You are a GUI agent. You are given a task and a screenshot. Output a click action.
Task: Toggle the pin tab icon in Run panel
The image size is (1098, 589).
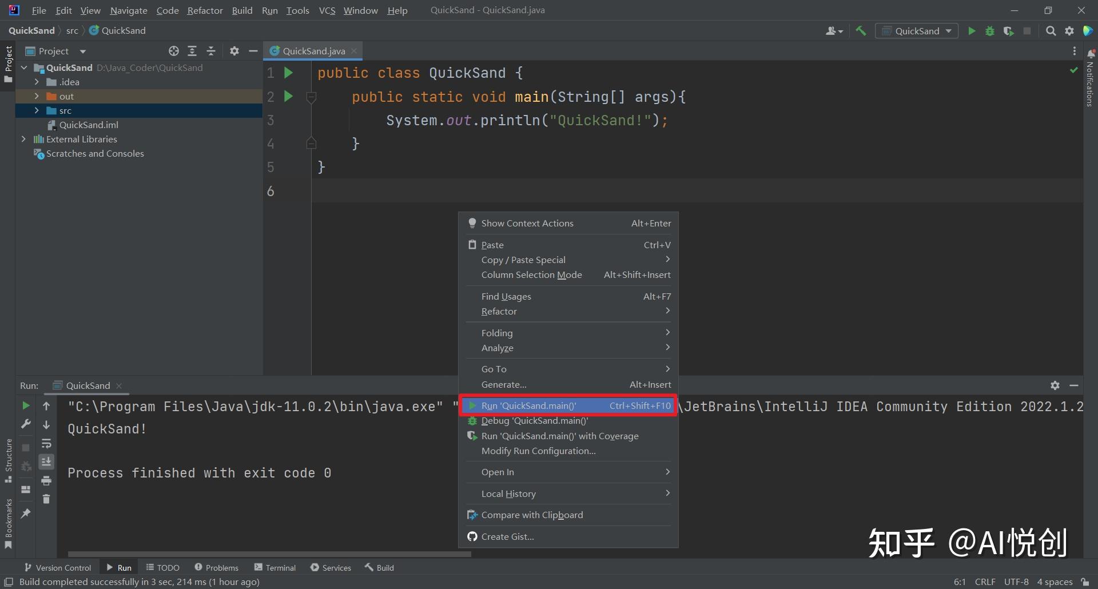click(26, 514)
